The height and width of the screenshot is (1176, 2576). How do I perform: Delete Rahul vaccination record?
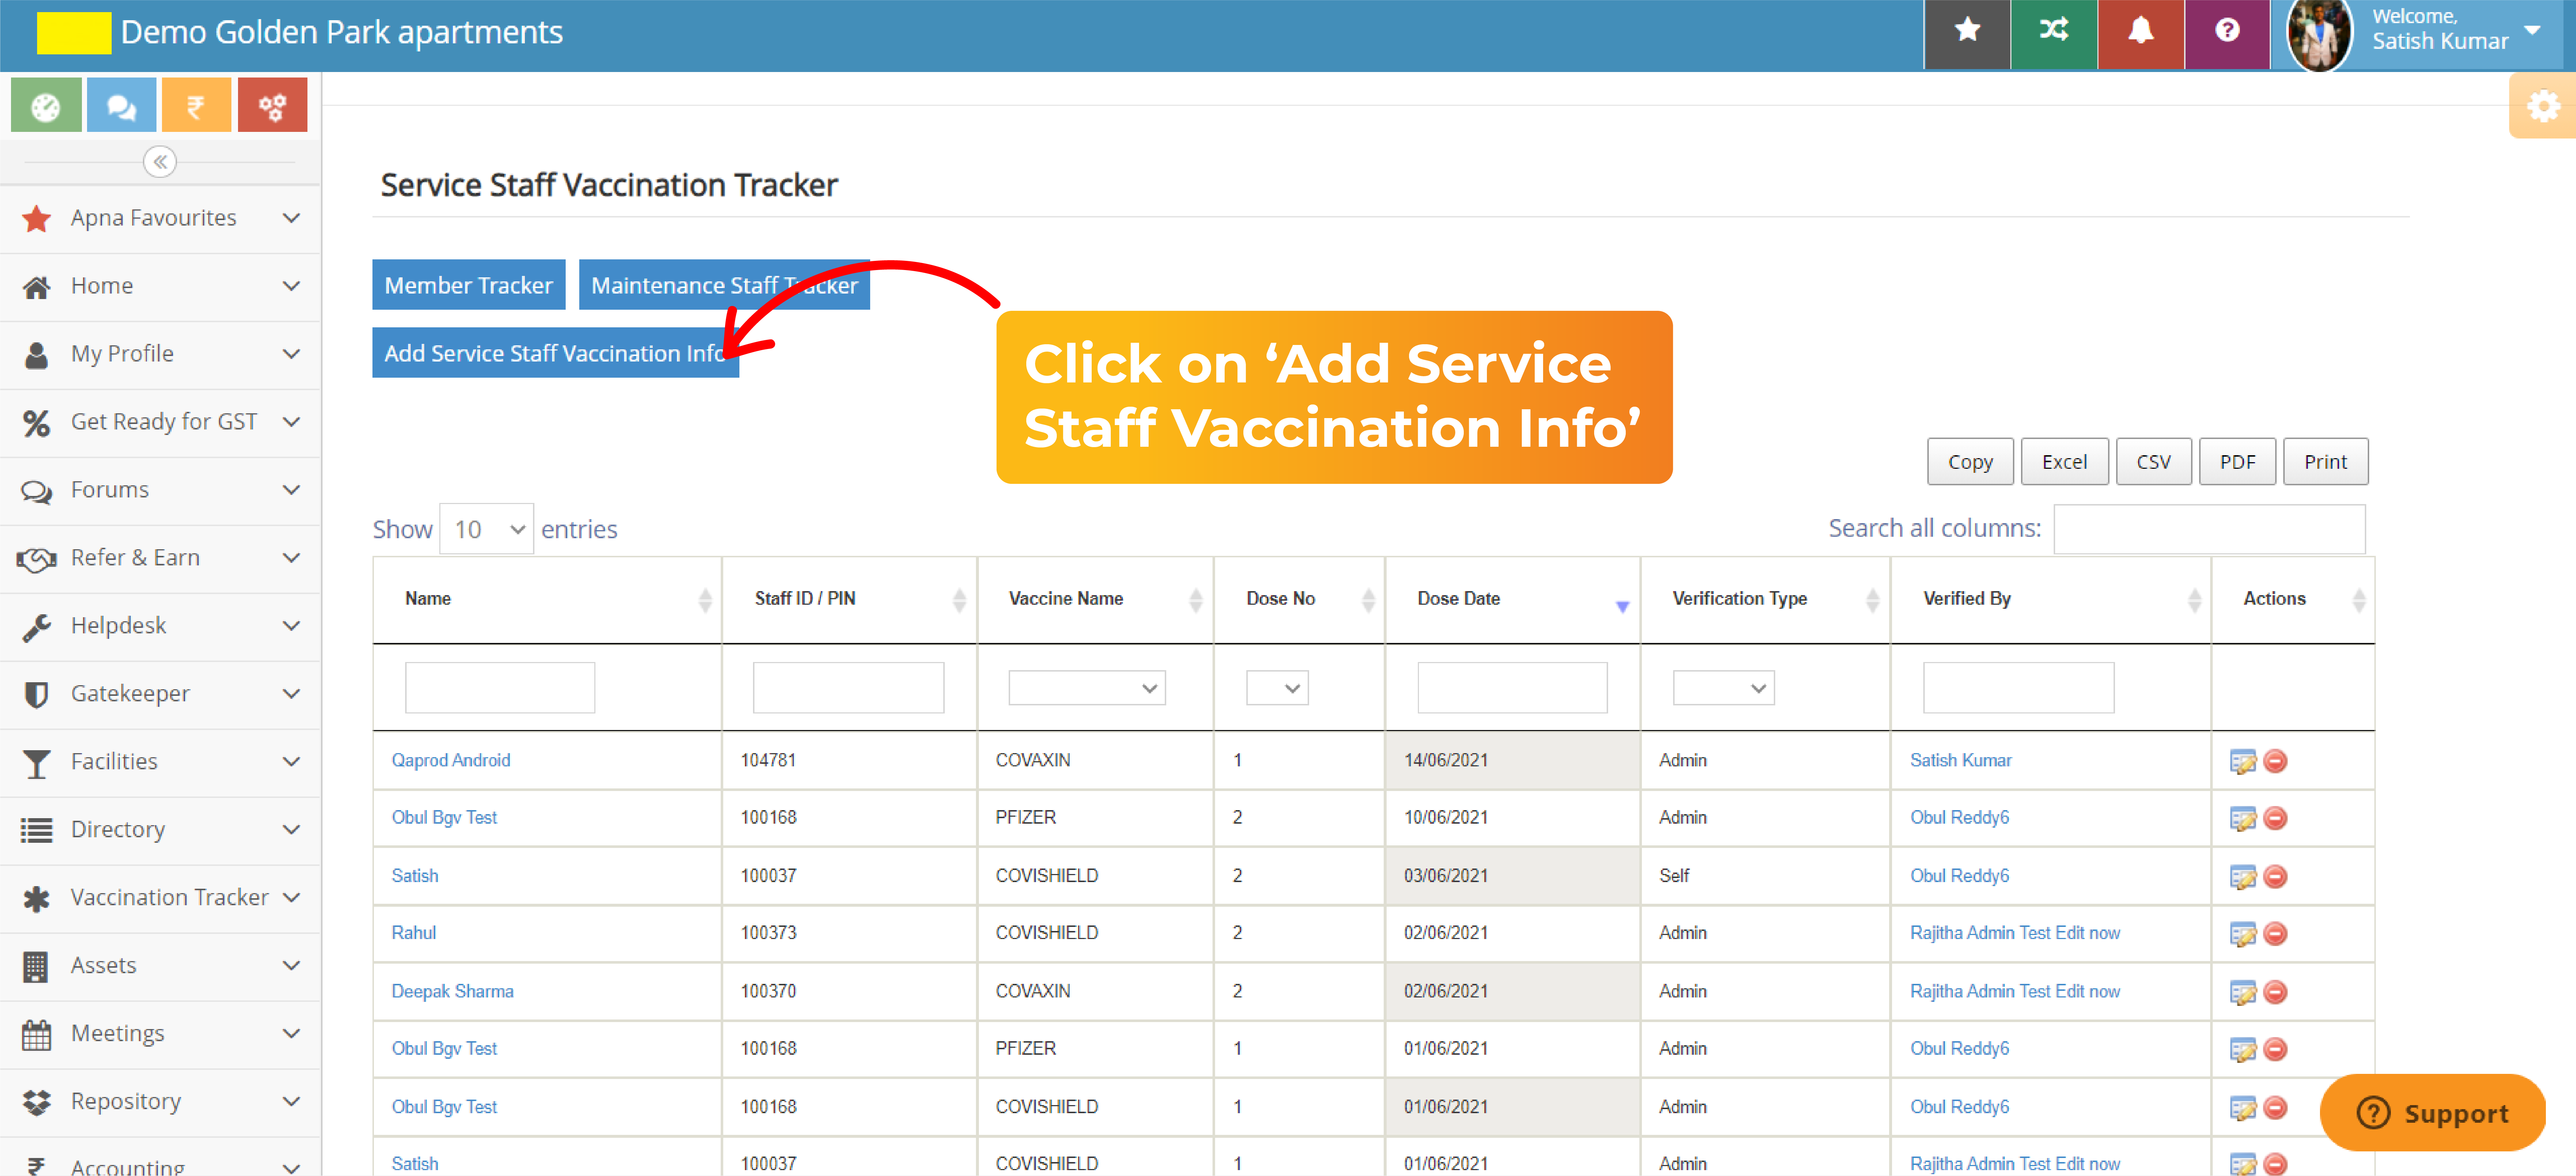click(x=2275, y=933)
